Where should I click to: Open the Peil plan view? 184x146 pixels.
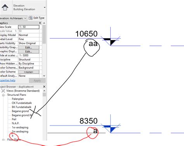[14, 119]
